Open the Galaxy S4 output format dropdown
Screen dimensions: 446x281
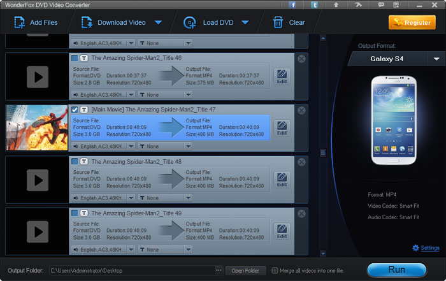(x=436, y=59)
